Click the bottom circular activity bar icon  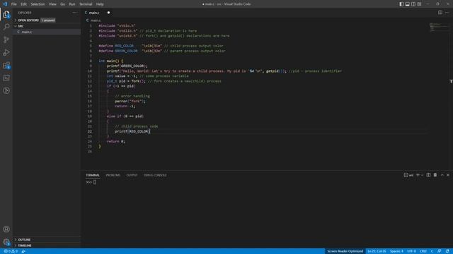click(x=6, y=91)
